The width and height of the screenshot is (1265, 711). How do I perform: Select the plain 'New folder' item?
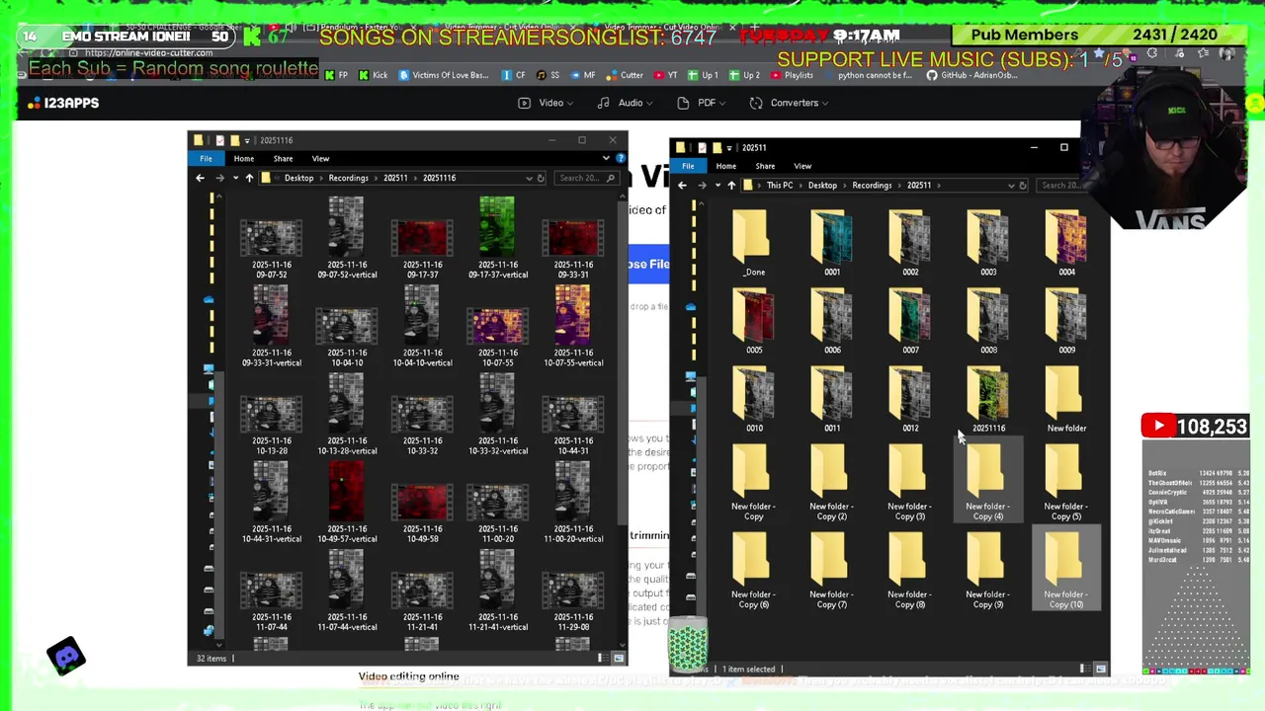pyautogui.click(x=1066, y=399)
